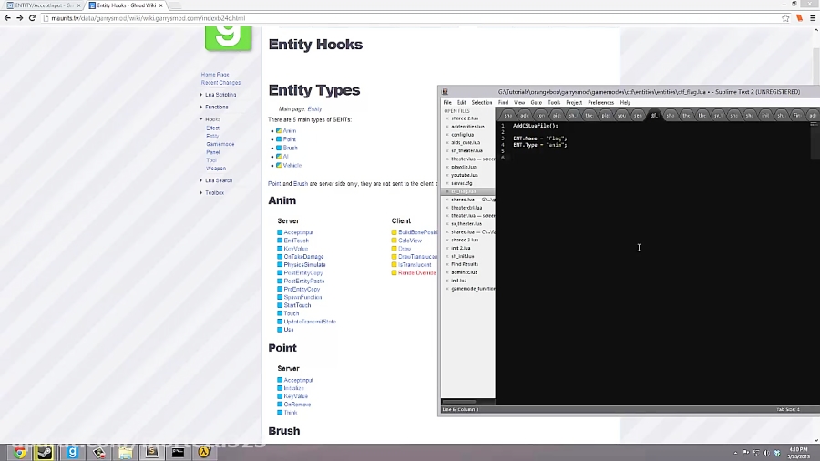Close youtube.lua in the open files list
The height and width of the screenshot is (461, 820).
click(x=447, y=175)
